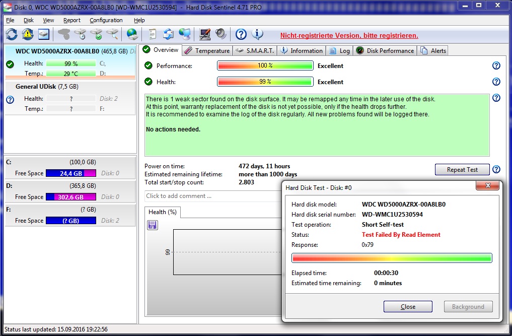Click the F: free space (? GB) bar

click(71, 221)
